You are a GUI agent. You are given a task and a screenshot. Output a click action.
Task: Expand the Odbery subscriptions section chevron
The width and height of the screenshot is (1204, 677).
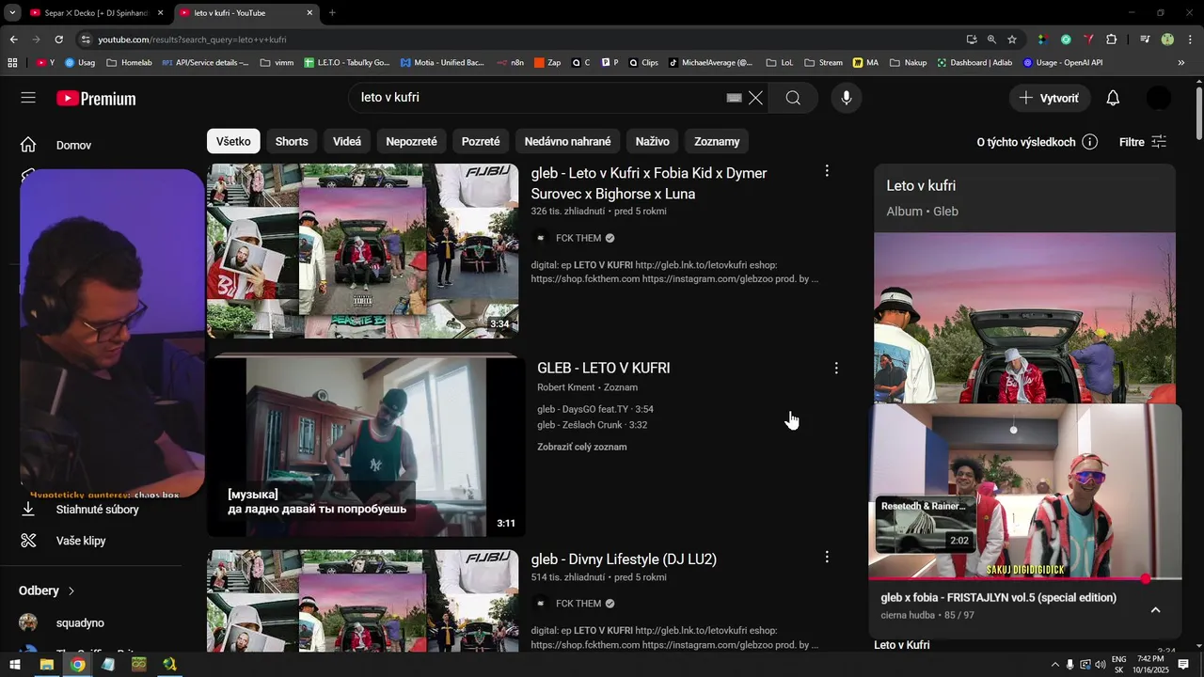point(71,590)
